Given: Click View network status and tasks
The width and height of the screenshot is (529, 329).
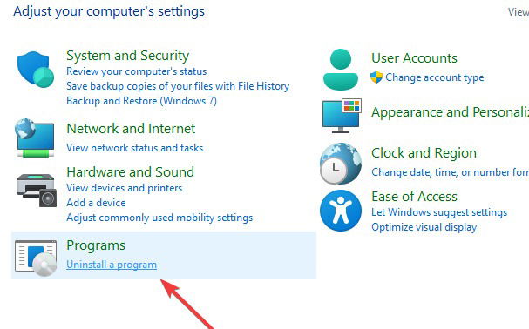Looking at the screenshot, I should [x=134, y=148].
